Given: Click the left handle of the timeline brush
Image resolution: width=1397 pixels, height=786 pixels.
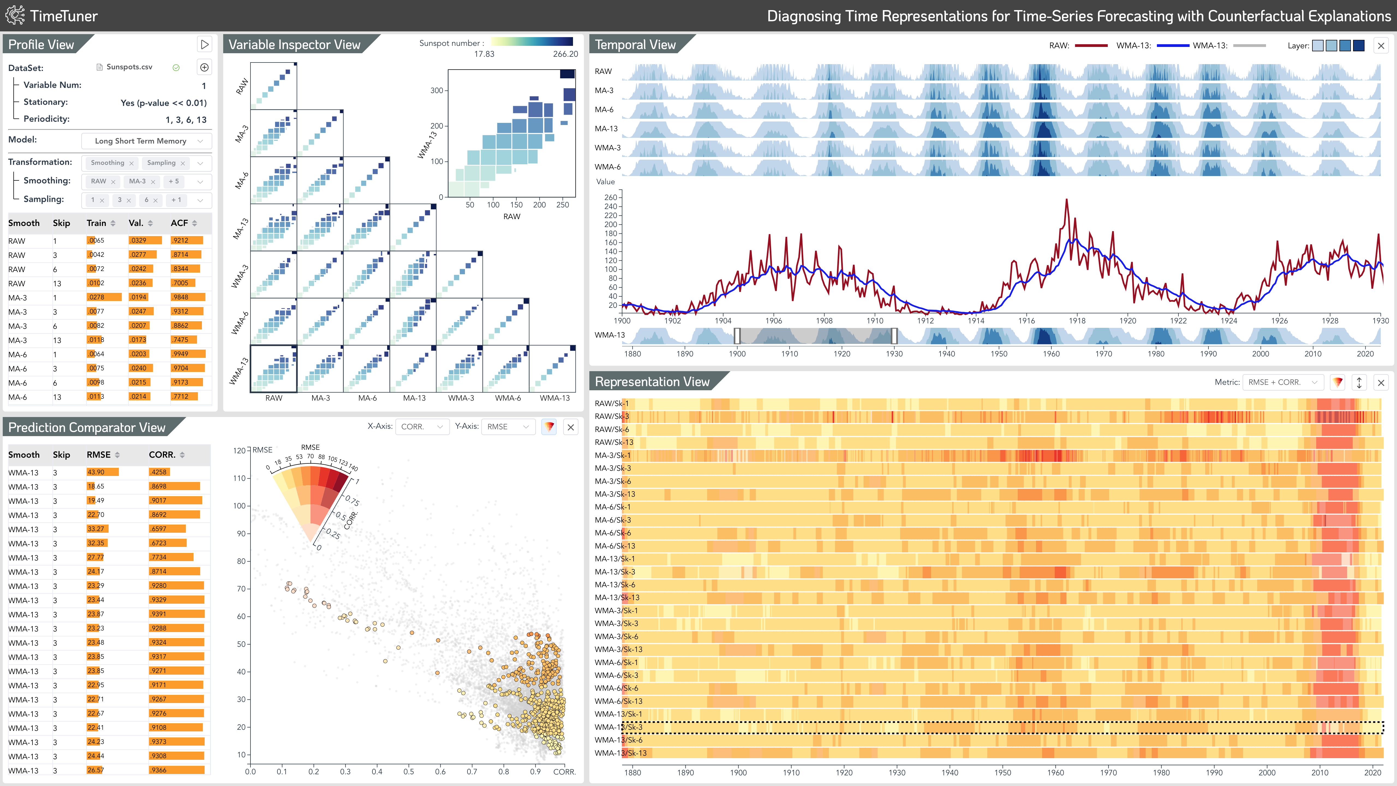Looking at the screenshot, I should [737, 336].
